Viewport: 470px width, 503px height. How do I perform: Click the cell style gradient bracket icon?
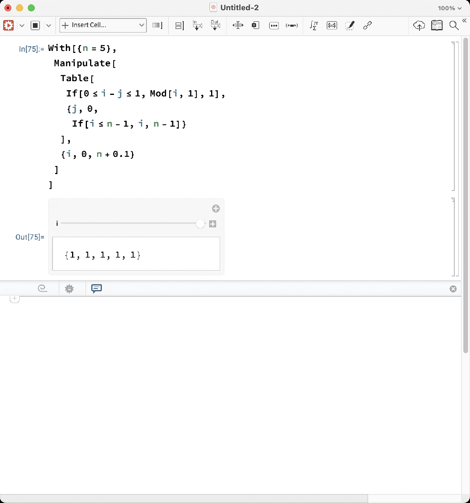point(157,25)
